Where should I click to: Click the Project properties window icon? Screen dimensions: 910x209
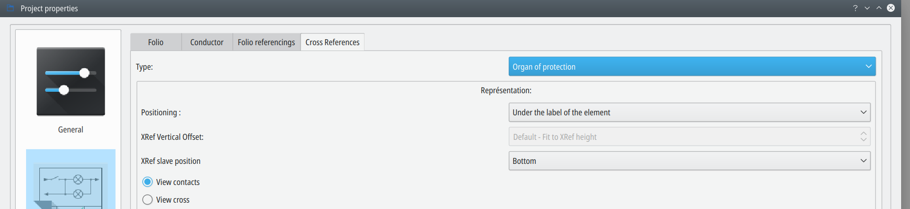(x=10, y=8)
